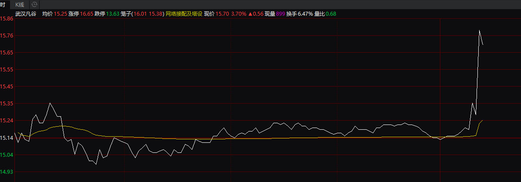Screen dimensions: 521x182
Task: Click the average price value 15.25
Action: [61, 14]
